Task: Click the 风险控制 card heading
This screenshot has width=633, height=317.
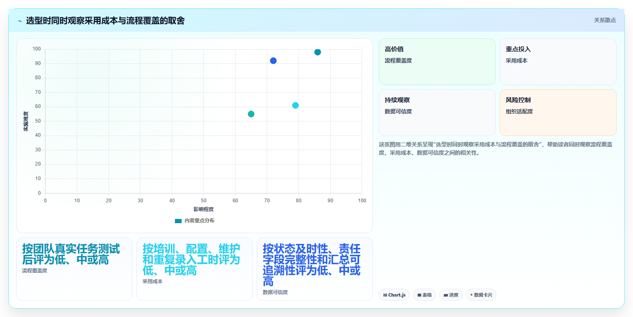Action: click(518, 100)
